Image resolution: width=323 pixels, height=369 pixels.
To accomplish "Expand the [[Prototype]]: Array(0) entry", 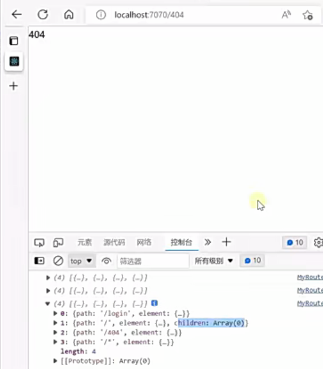I will pos(55,361).
